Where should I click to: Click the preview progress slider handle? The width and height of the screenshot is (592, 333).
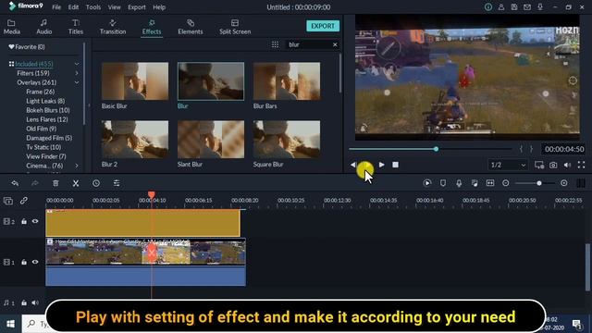tap(436, 149)
